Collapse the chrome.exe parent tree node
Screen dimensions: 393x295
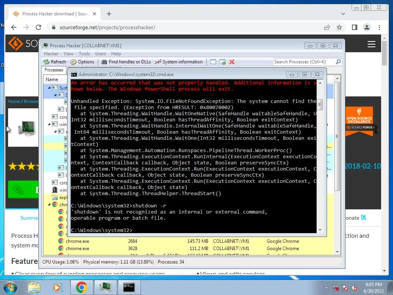coord(49,205)
